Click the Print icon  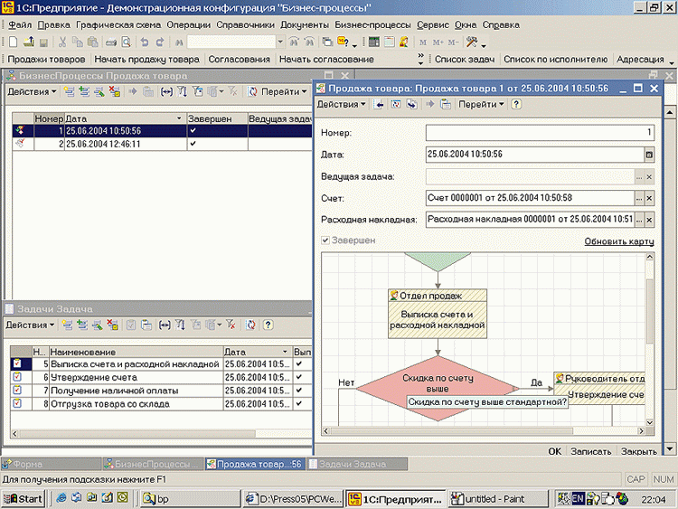(111, 42)
